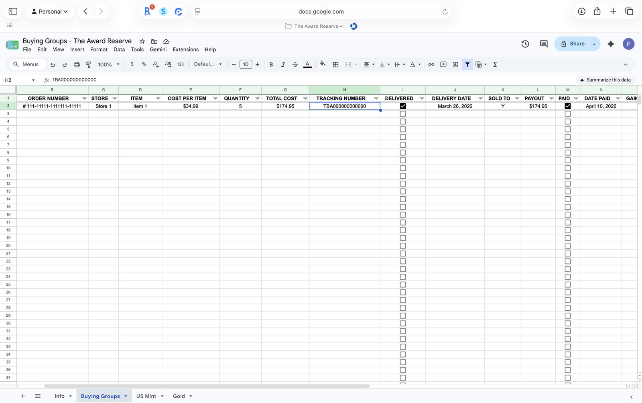642x403 pixels.
Task: Click the insert link icon
Action: [431, 64]
